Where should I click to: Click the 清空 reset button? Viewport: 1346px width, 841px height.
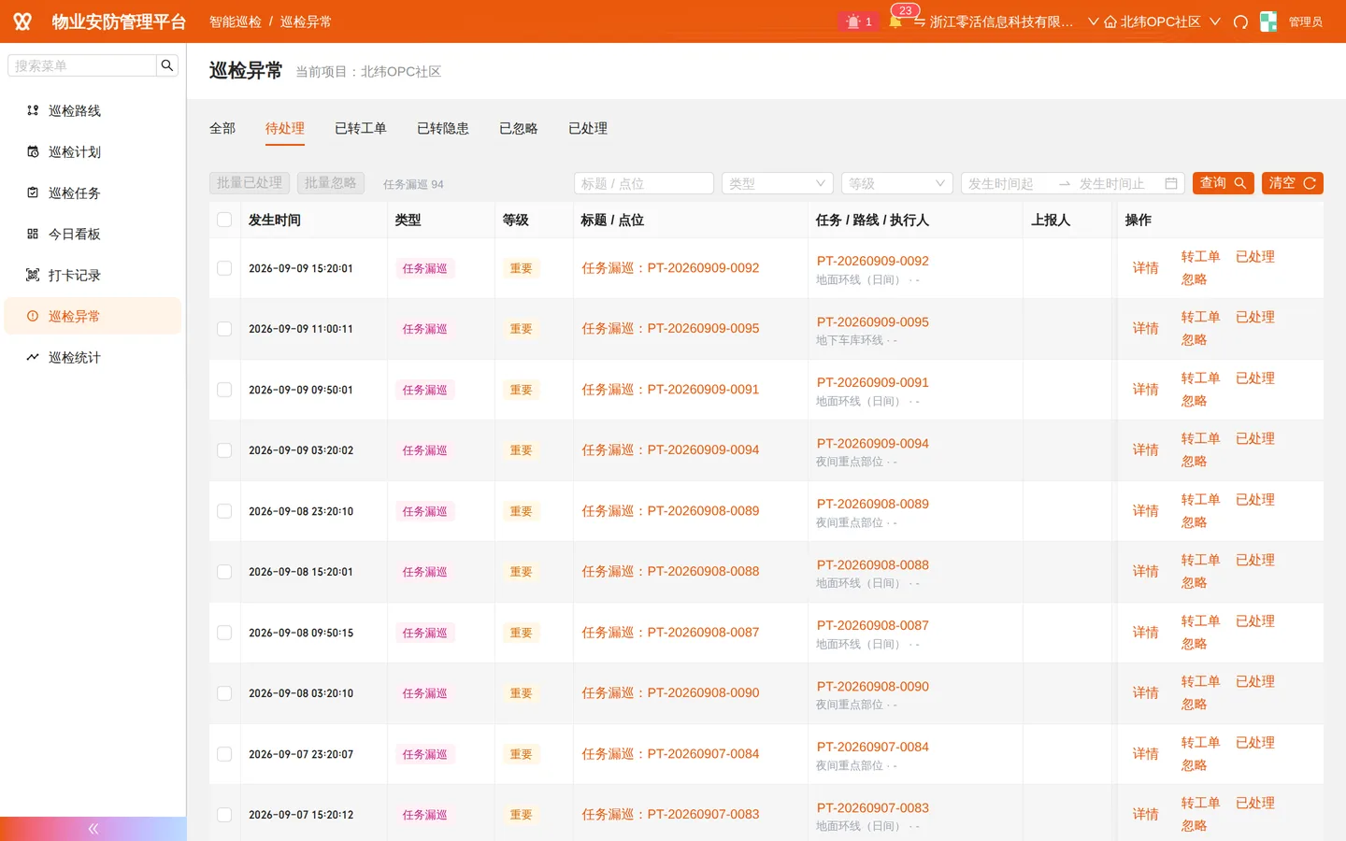click(x=1293, y=183)
